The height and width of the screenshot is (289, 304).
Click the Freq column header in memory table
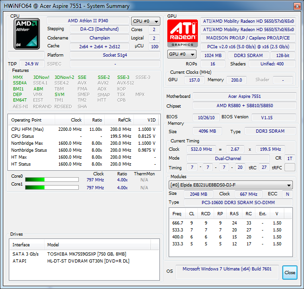pos(177,214)
